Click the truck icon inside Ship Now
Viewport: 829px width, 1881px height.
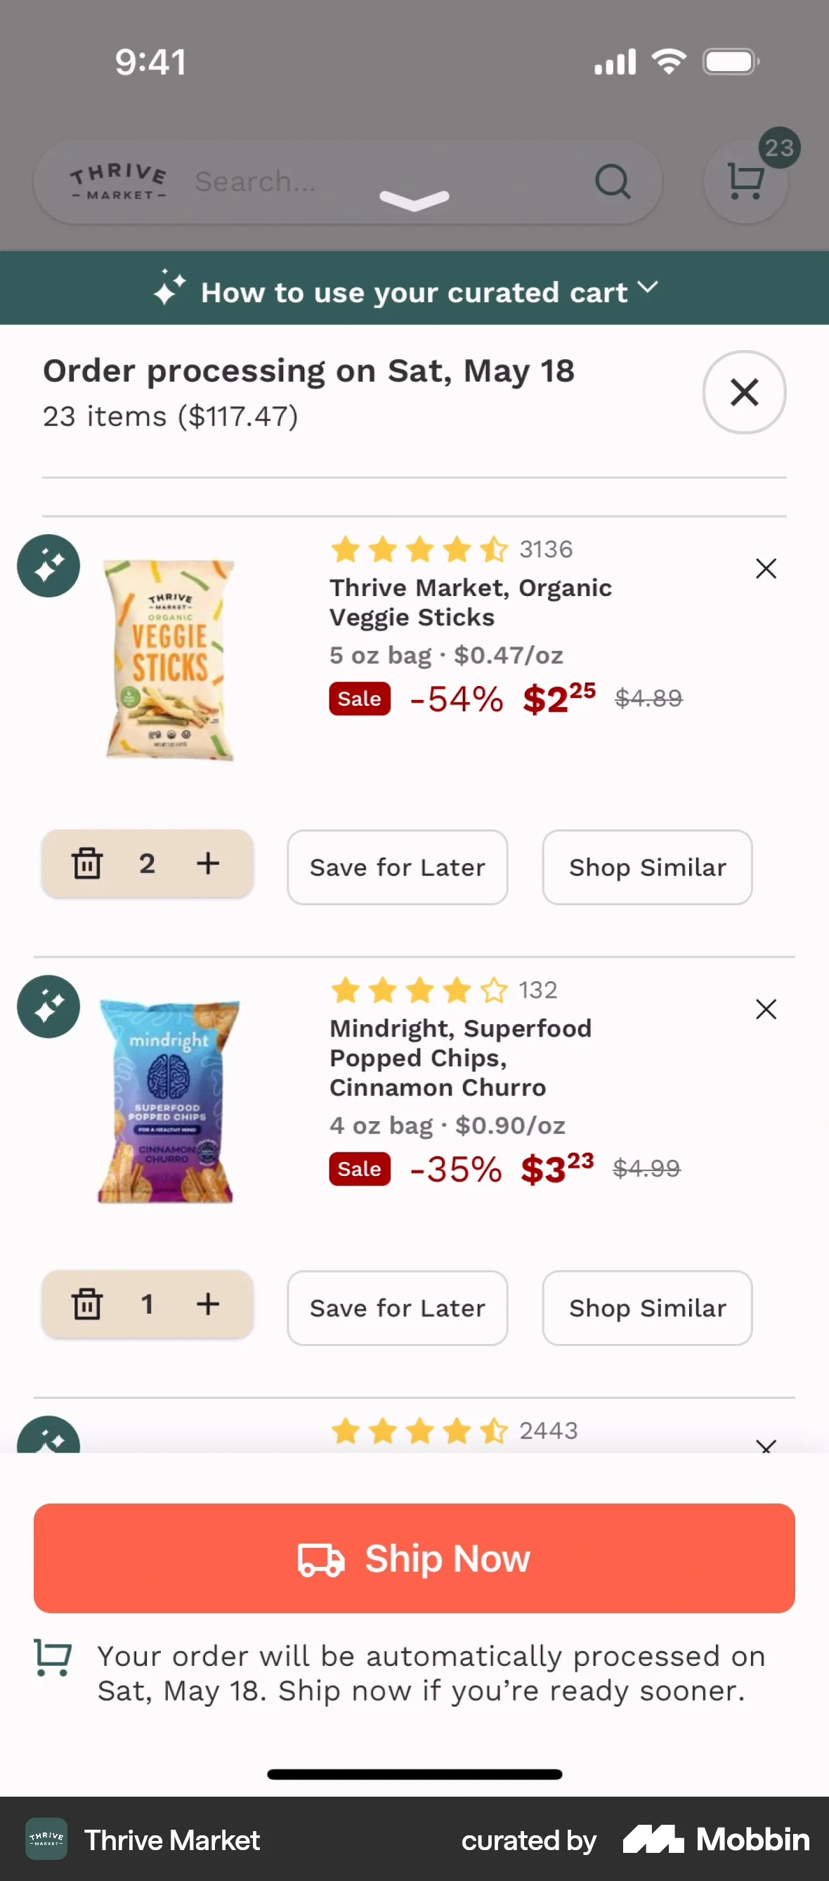(321, 1558)
